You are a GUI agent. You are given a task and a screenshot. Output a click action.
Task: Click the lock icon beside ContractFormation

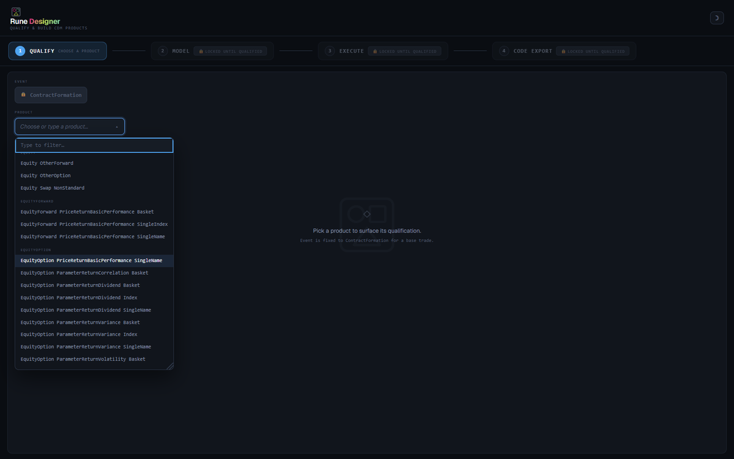[23, 95]
